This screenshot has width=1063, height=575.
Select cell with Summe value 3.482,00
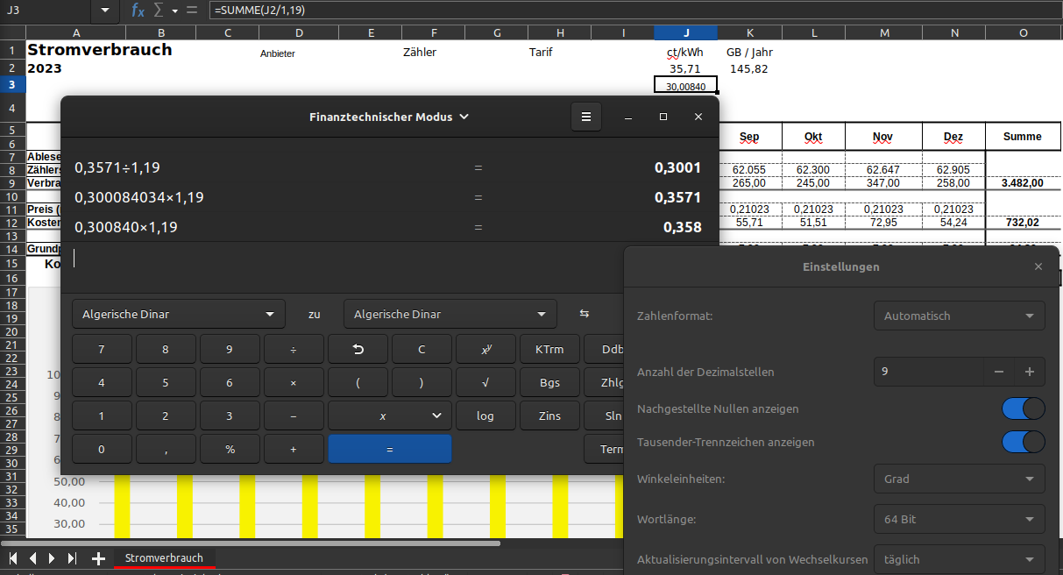[x=1023, y=183]
